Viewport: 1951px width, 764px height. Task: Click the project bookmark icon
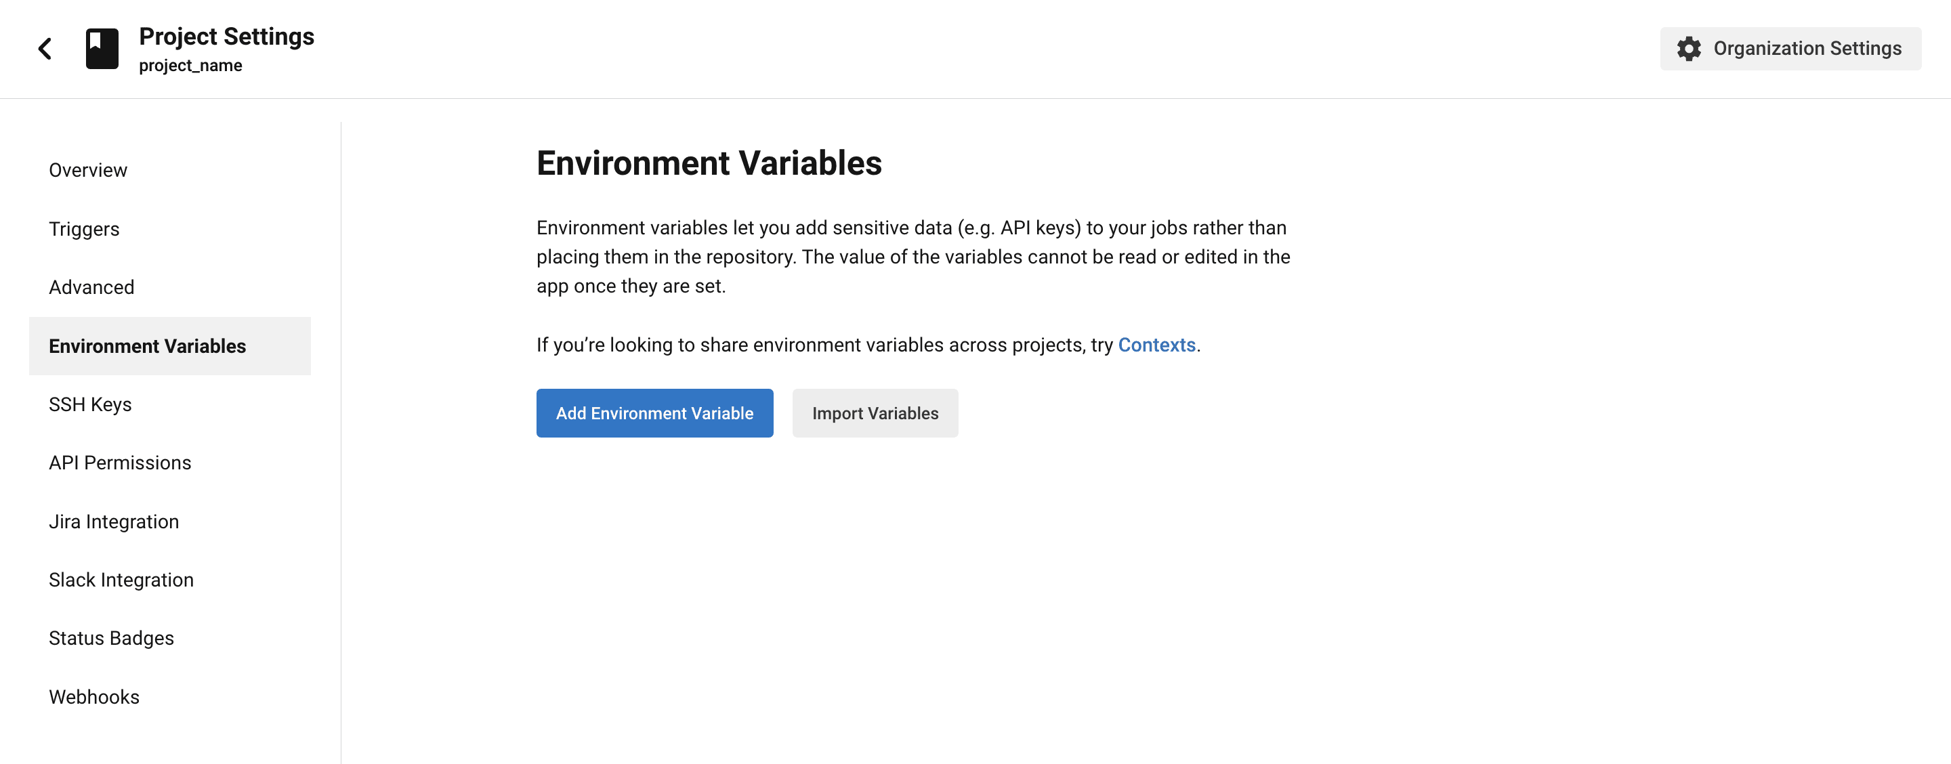pyautogui.click(x=101, y=49)
